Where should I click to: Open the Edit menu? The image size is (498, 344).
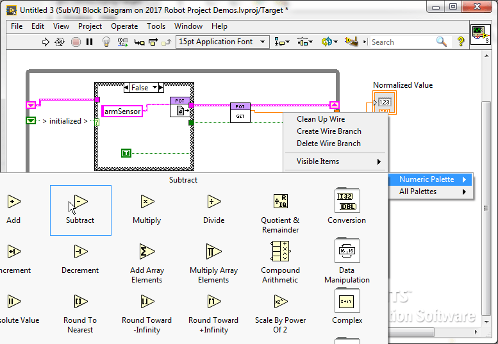(37, 26)
